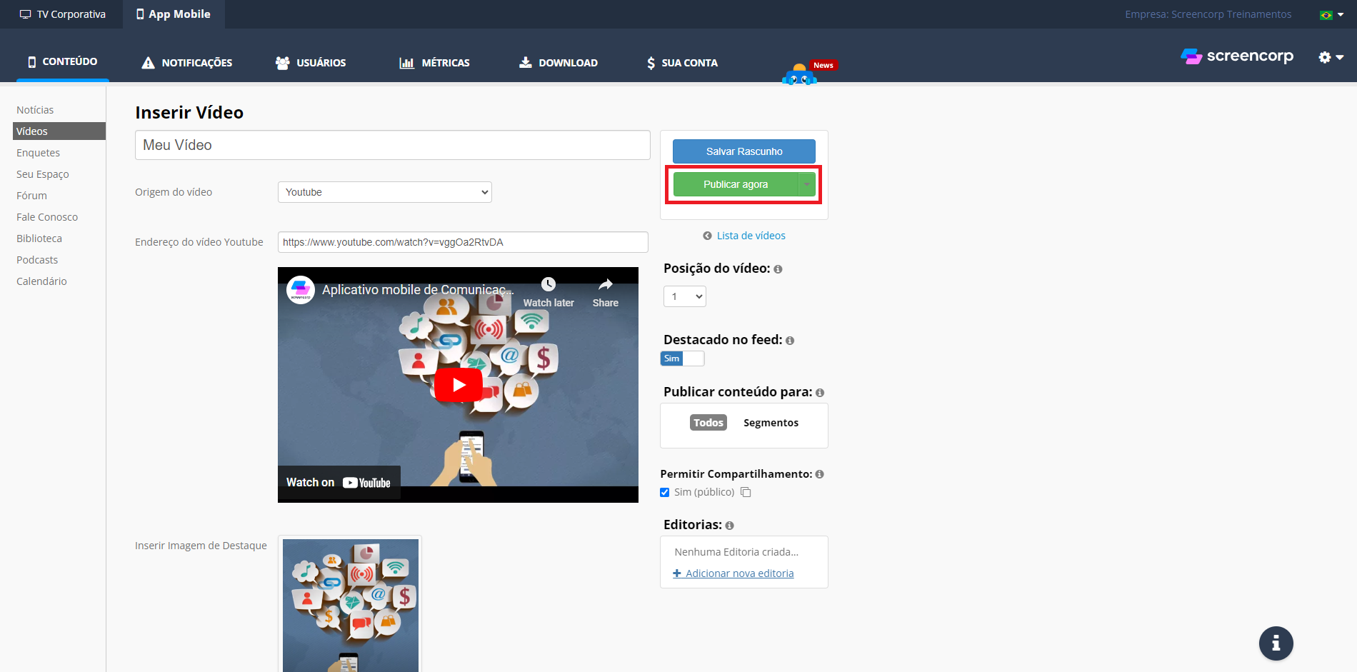Viewport: 1357px width, 672px height.
Task: Go to Notícias in sidebar
Action: [35, 110]
